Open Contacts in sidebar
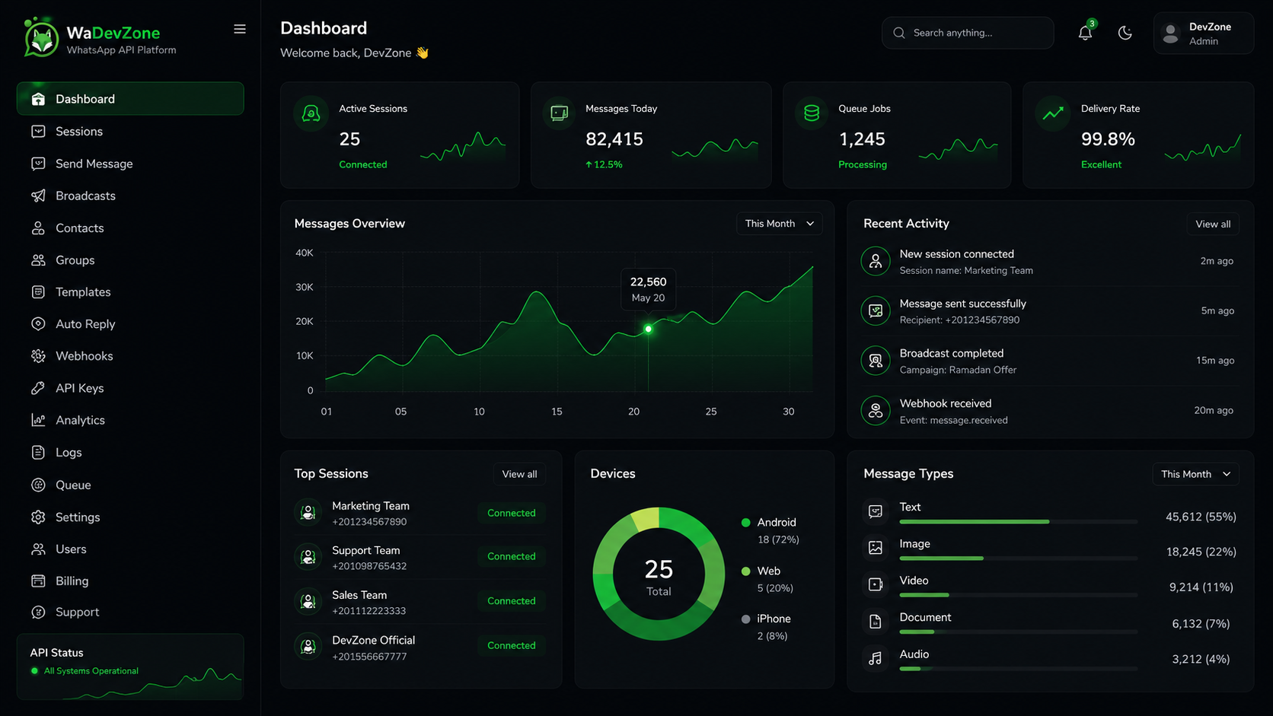Screen dimensions: 1273x716 130,228
